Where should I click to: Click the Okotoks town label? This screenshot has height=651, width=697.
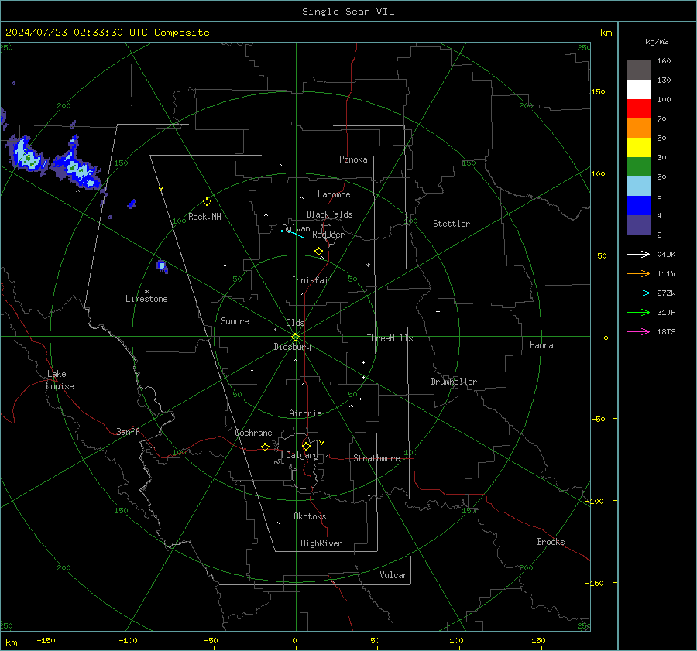(310, 516)
